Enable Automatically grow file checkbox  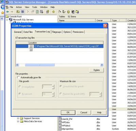18,77
